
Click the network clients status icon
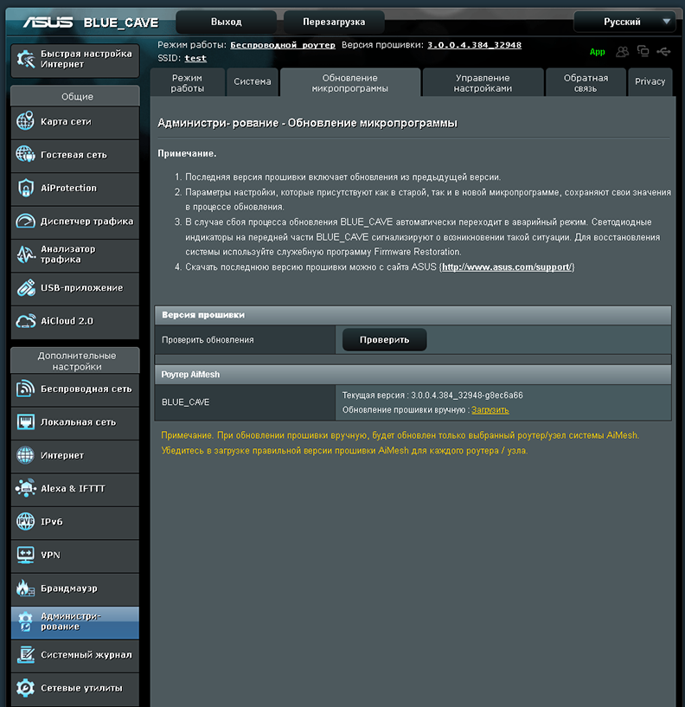(643, 51)
